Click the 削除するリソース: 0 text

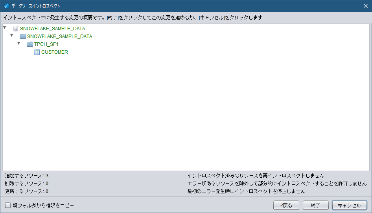[27, 184]
